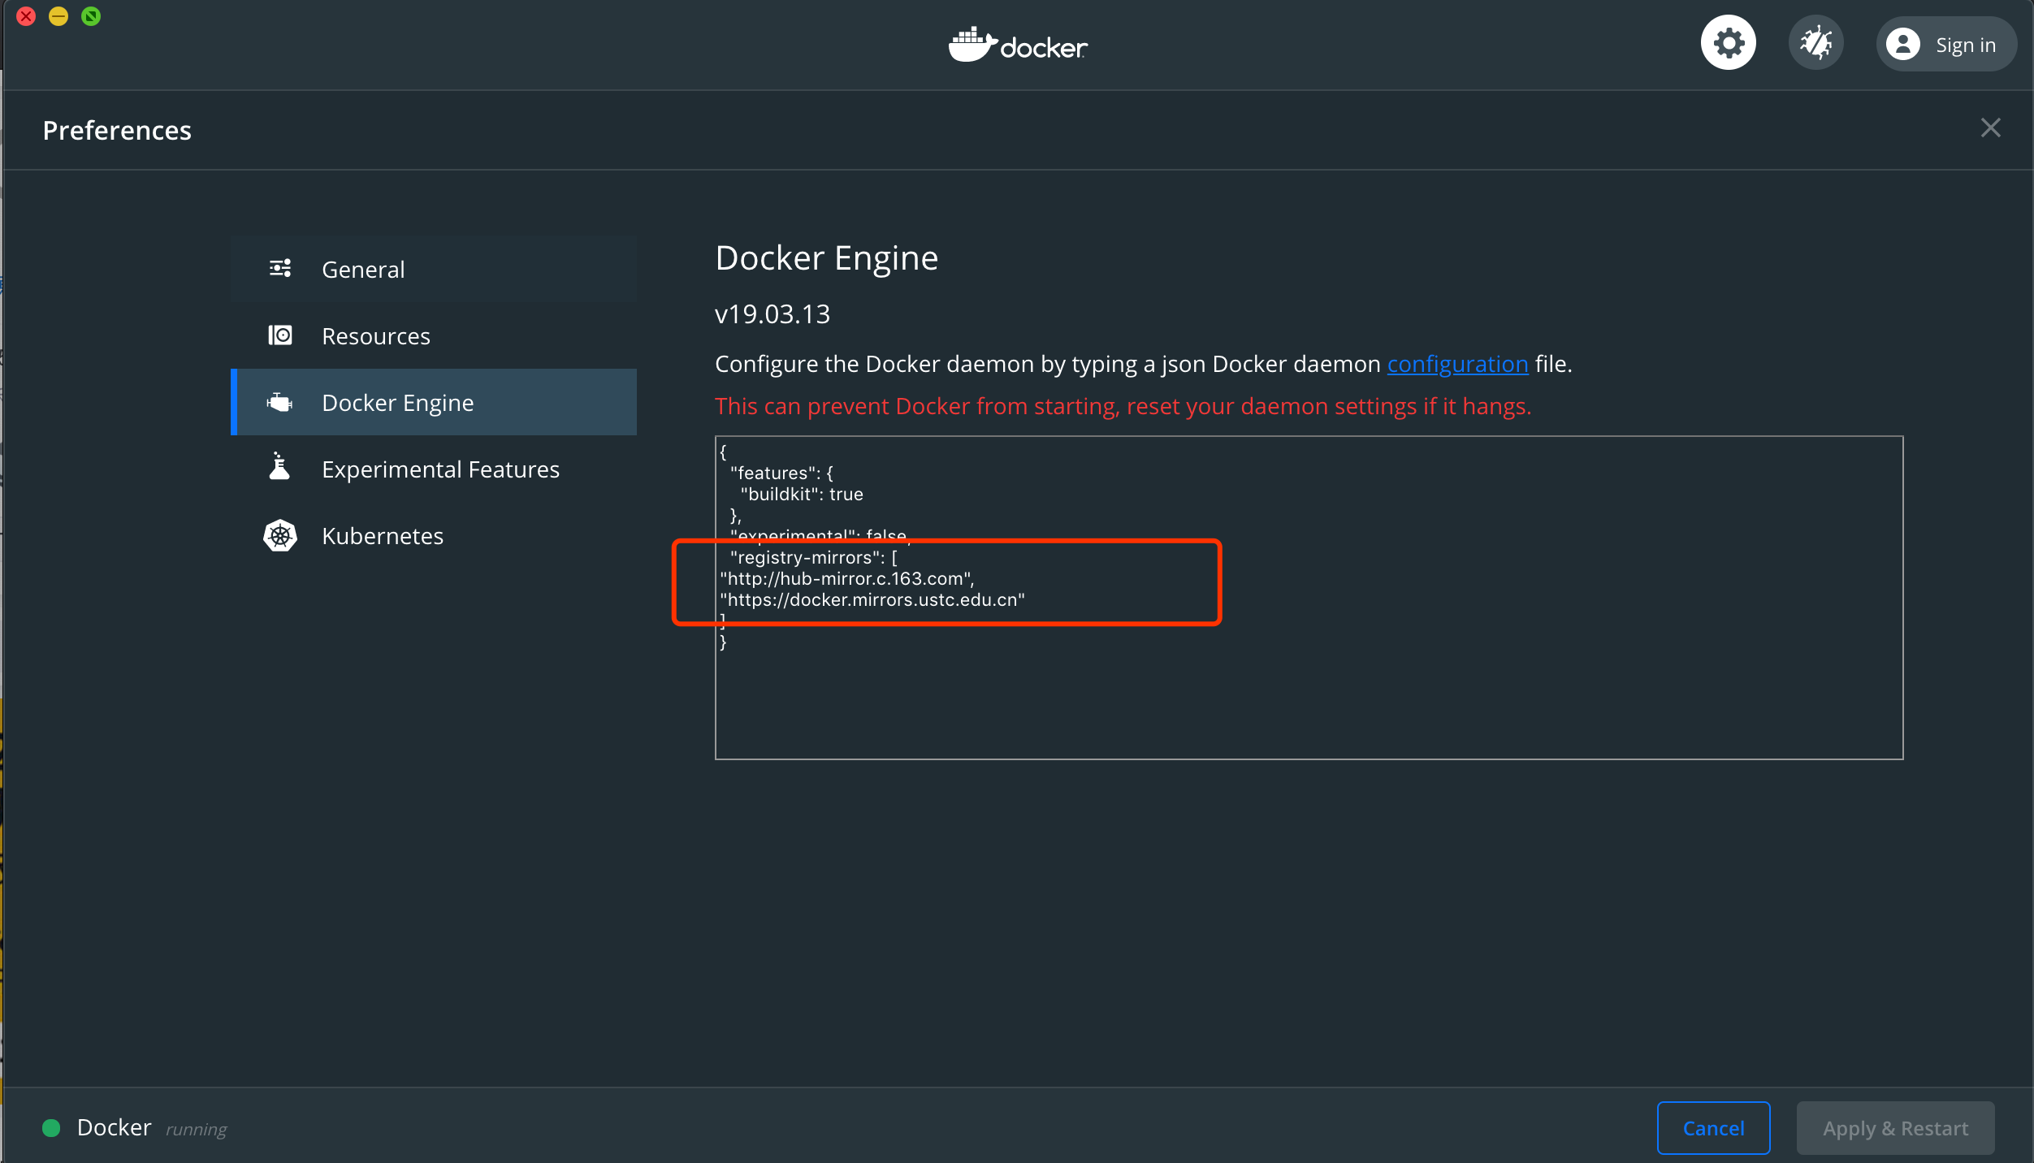2034x1163 pixels.
Task: Open the troubleshoot bug icon
Action: pyautogui.click(x=1815, y=43)
